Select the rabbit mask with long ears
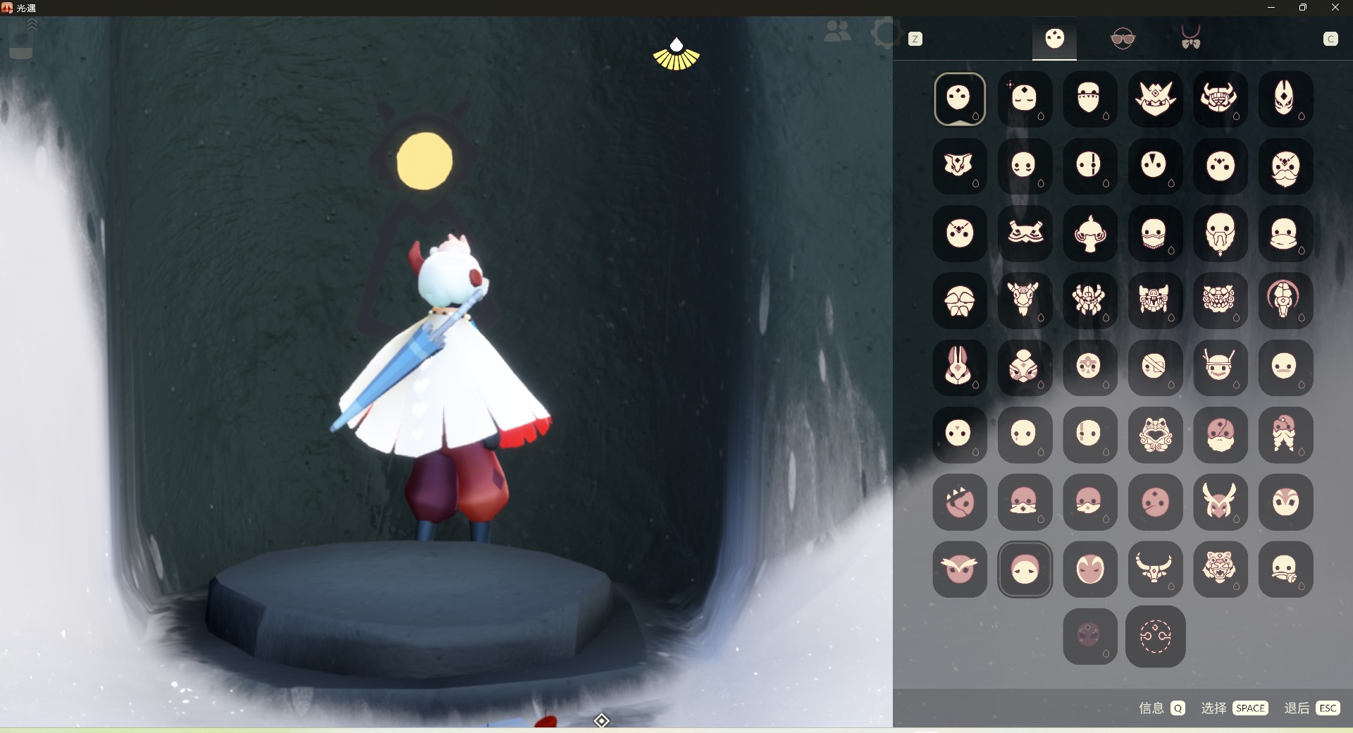 point(959,367)
